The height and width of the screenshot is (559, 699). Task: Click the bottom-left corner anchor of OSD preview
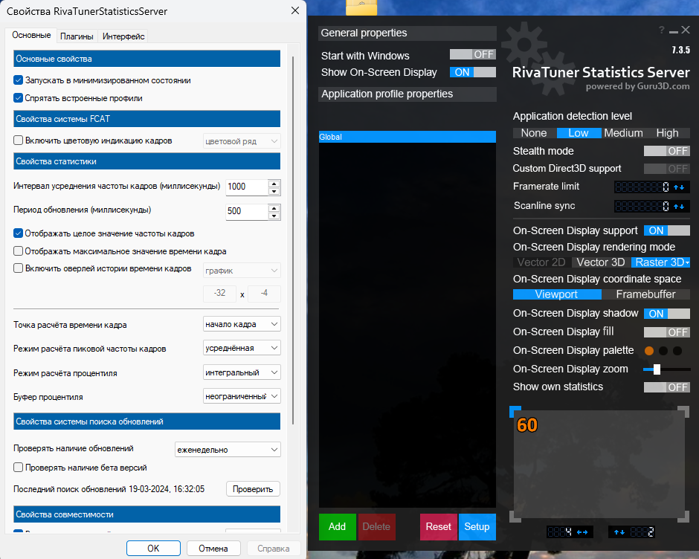[x=515, y=517]
